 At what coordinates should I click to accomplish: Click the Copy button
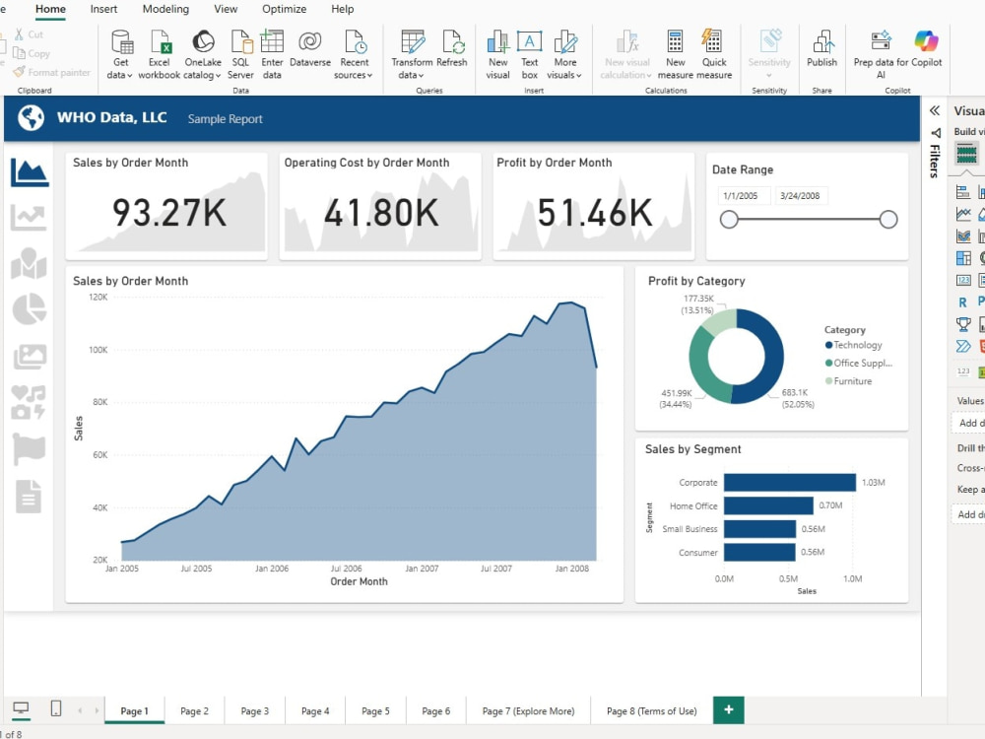(x=32, y=53)
